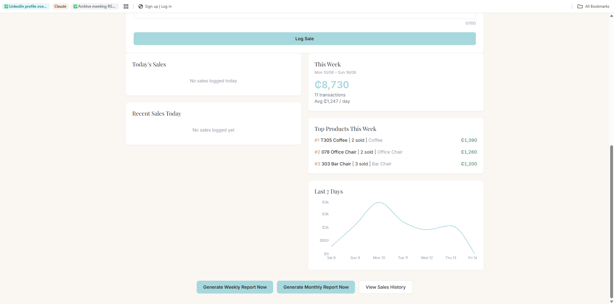Click the ₵1,390 amount for T305 Coffee

point(469,140)
